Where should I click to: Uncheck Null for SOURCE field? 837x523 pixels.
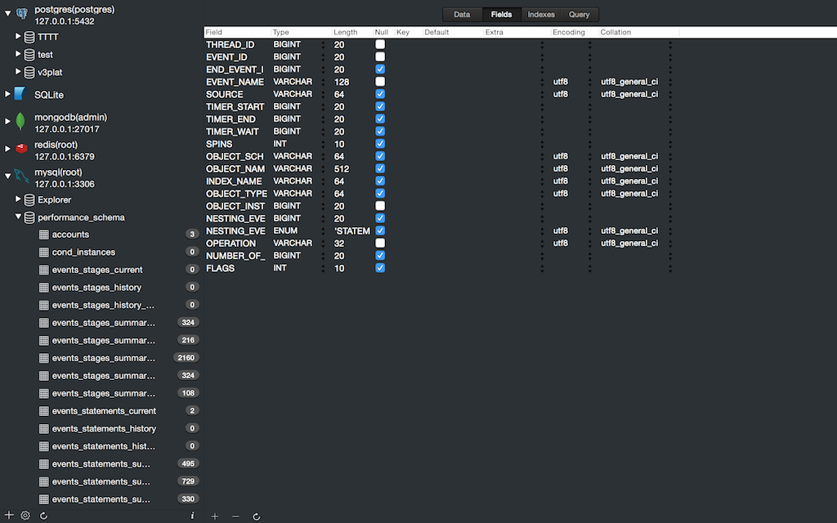coord(380,94)
